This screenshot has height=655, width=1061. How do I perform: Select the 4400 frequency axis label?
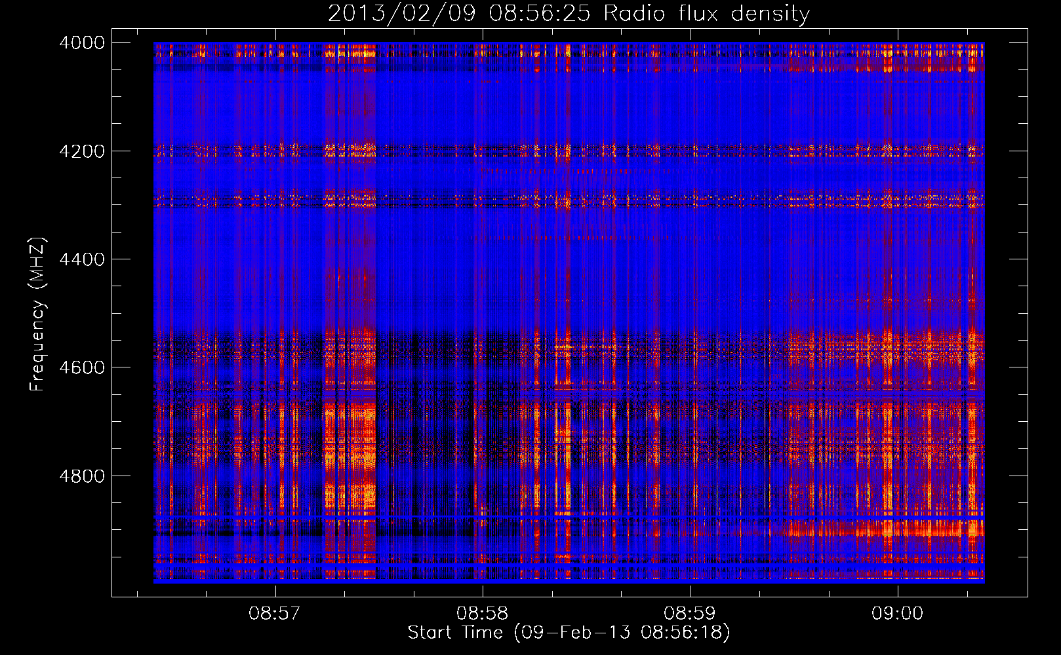(x=82, y=259)
